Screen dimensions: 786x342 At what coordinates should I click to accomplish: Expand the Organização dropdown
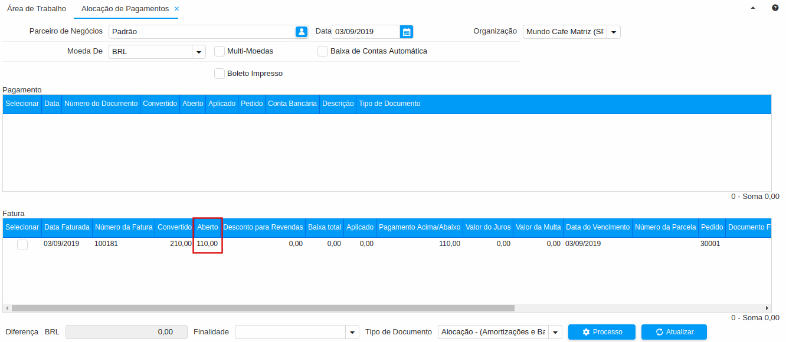[x=614, y=32]
